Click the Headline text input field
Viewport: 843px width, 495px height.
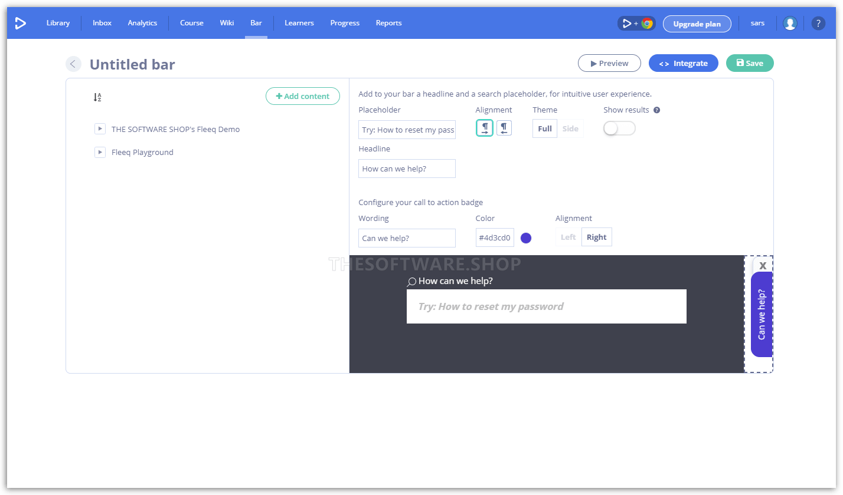tap(407, 169)
